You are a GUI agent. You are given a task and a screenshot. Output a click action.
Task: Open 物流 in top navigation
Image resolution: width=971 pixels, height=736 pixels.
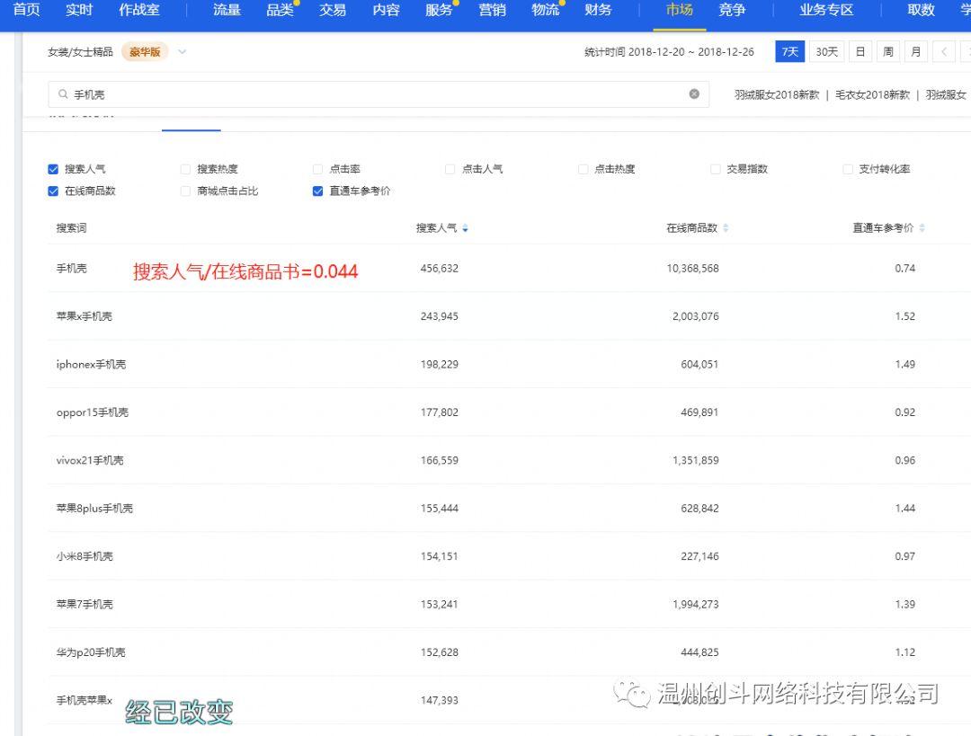(546, 10)
